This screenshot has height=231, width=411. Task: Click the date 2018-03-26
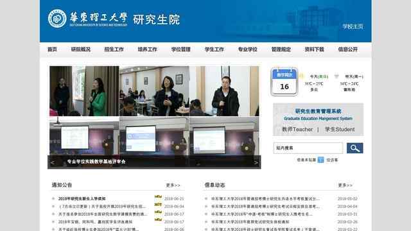pos(347,222)
